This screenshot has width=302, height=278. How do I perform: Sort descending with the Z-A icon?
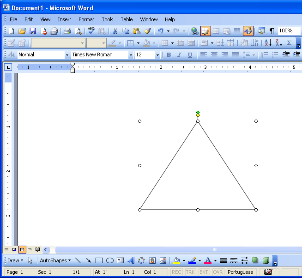[x=279, y=43]
